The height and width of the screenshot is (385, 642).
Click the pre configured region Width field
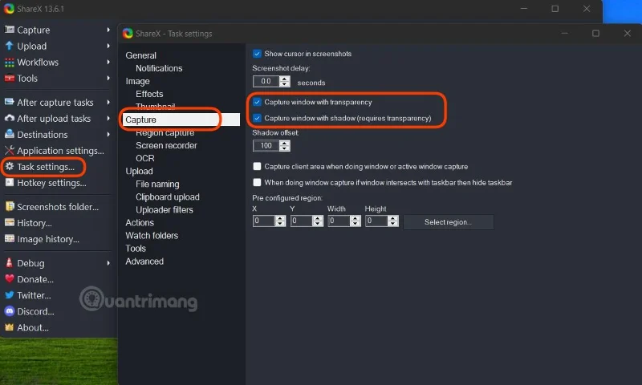pos(339,221)
